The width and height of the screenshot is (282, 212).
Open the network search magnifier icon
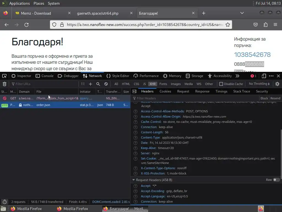pyautogui.click(x=98, y=84)
